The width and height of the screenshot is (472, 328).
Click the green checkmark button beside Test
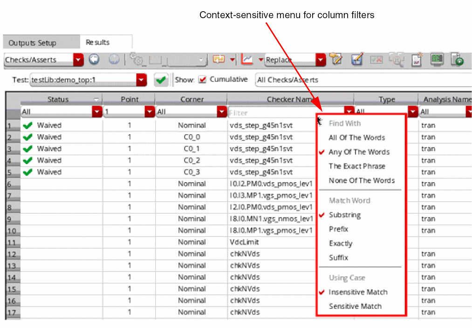click(x=161, y=80)
